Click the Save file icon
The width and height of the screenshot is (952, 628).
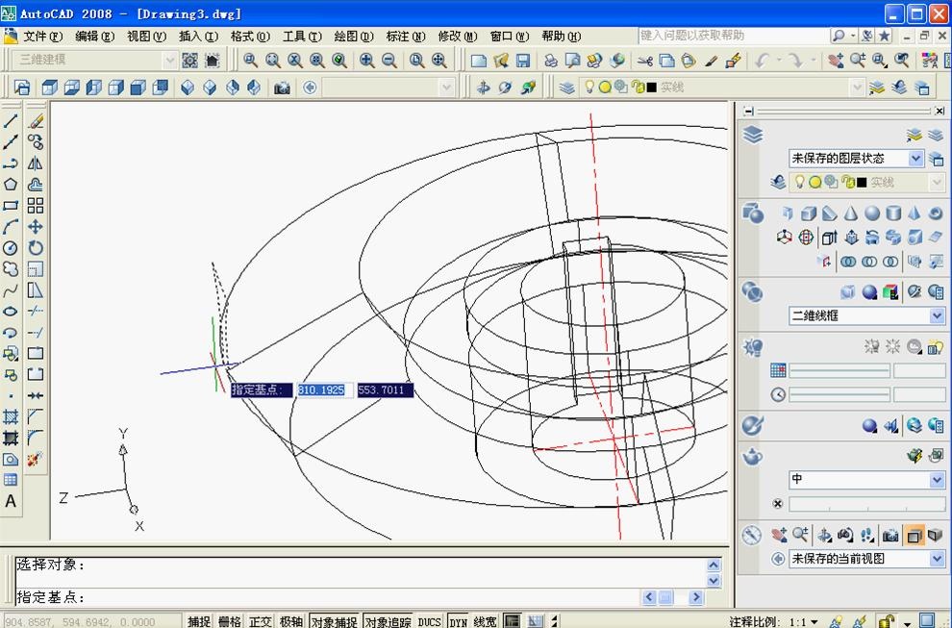point(523,61)
